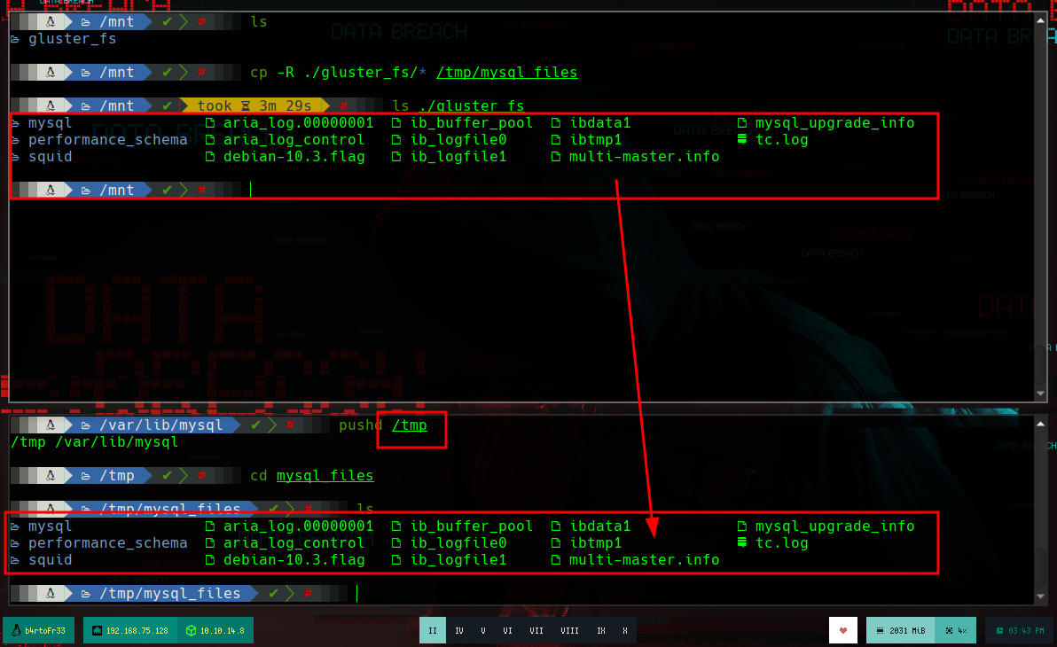Click debian-10.3.flag in /tmp/mysql_files listing
Image resolution: width=1057 pixels, height=647 pixels.
294,559
